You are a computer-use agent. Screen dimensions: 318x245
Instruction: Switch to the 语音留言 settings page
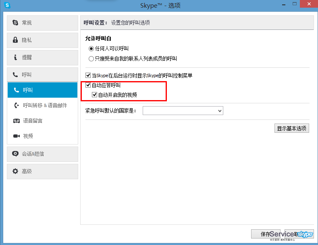tap(33, 121)
